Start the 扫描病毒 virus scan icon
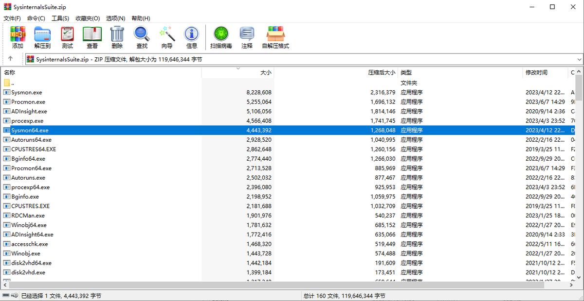 [x=221, y=36]
